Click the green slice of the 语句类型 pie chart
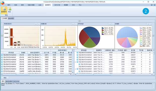 coord(89,43)
